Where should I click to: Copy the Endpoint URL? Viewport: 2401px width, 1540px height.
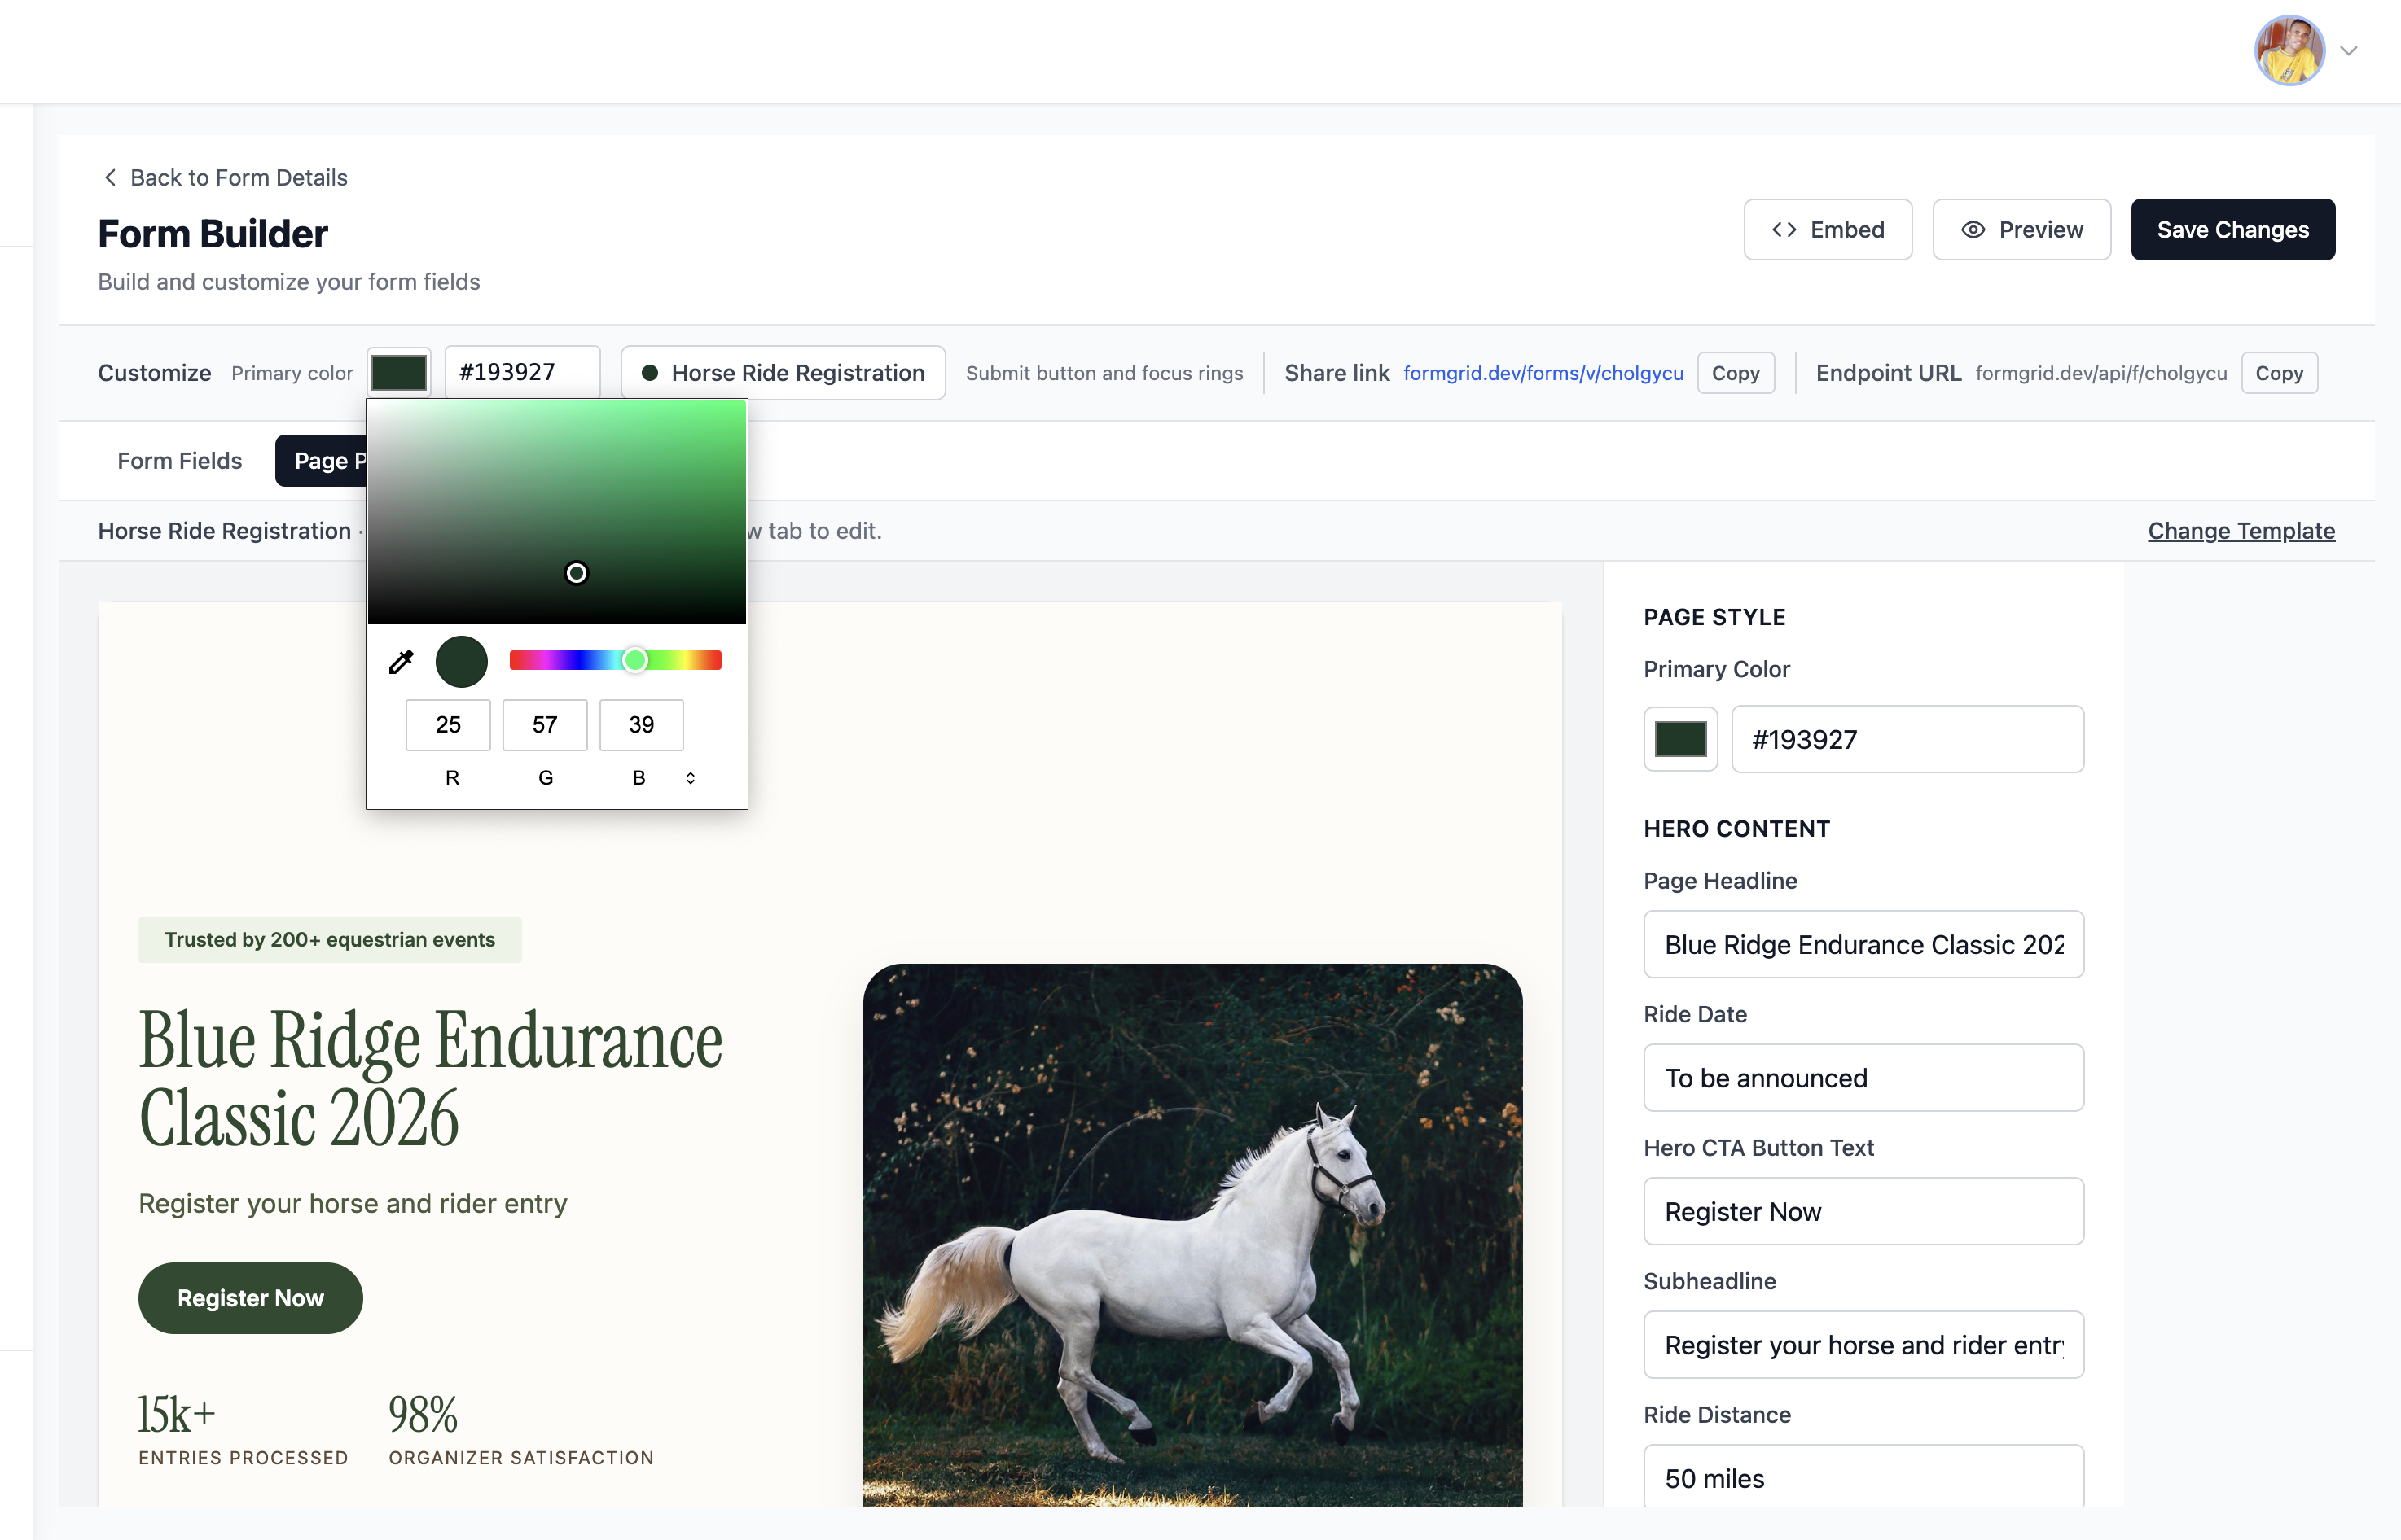2278,373
